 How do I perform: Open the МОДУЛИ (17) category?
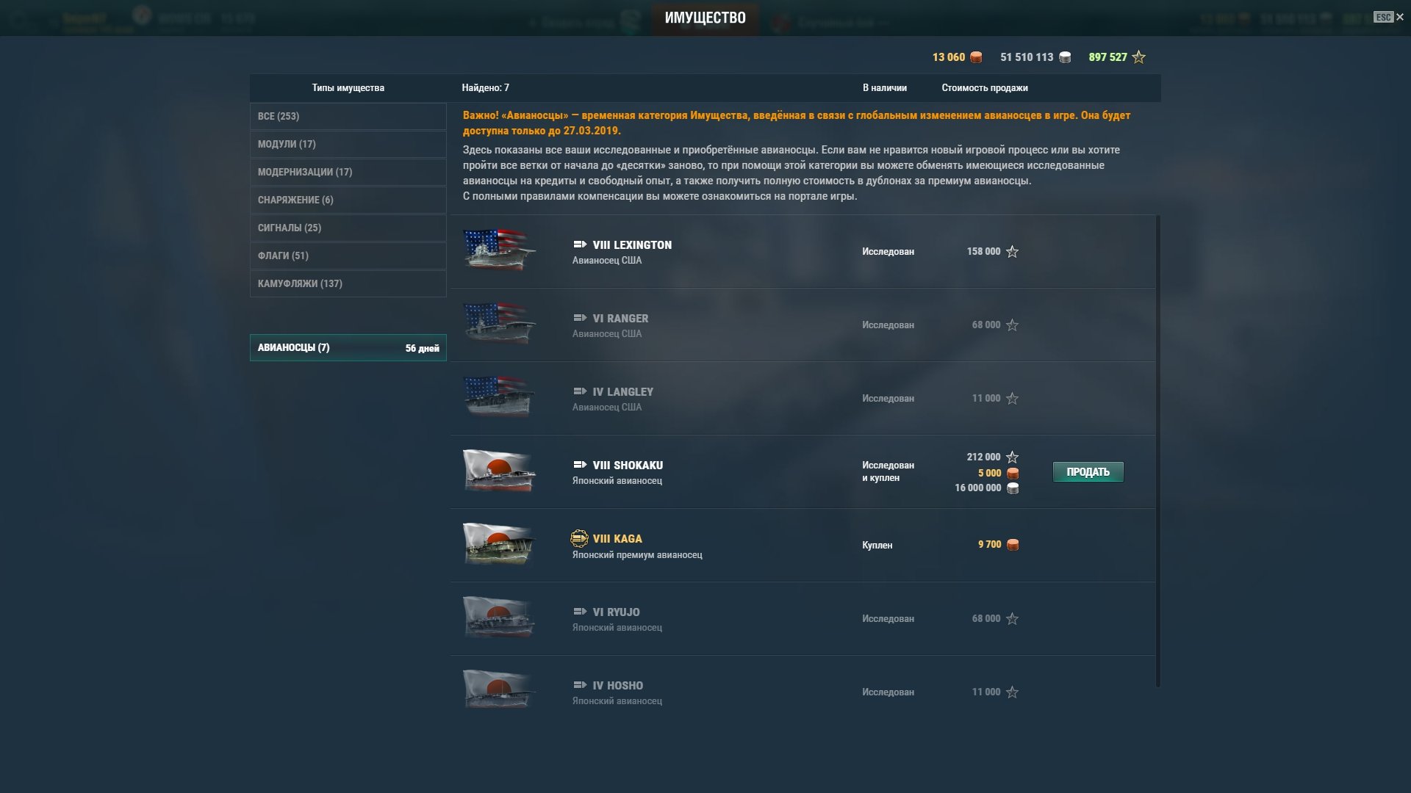point(348,144)
